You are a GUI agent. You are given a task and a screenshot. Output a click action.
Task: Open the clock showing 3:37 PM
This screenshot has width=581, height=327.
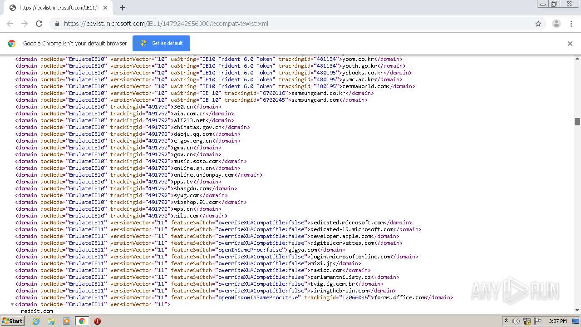pyautogui.click(x=557, y=321)
